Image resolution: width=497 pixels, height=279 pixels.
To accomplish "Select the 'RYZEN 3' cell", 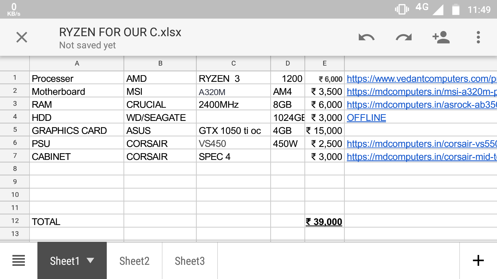I will [233, 78].
